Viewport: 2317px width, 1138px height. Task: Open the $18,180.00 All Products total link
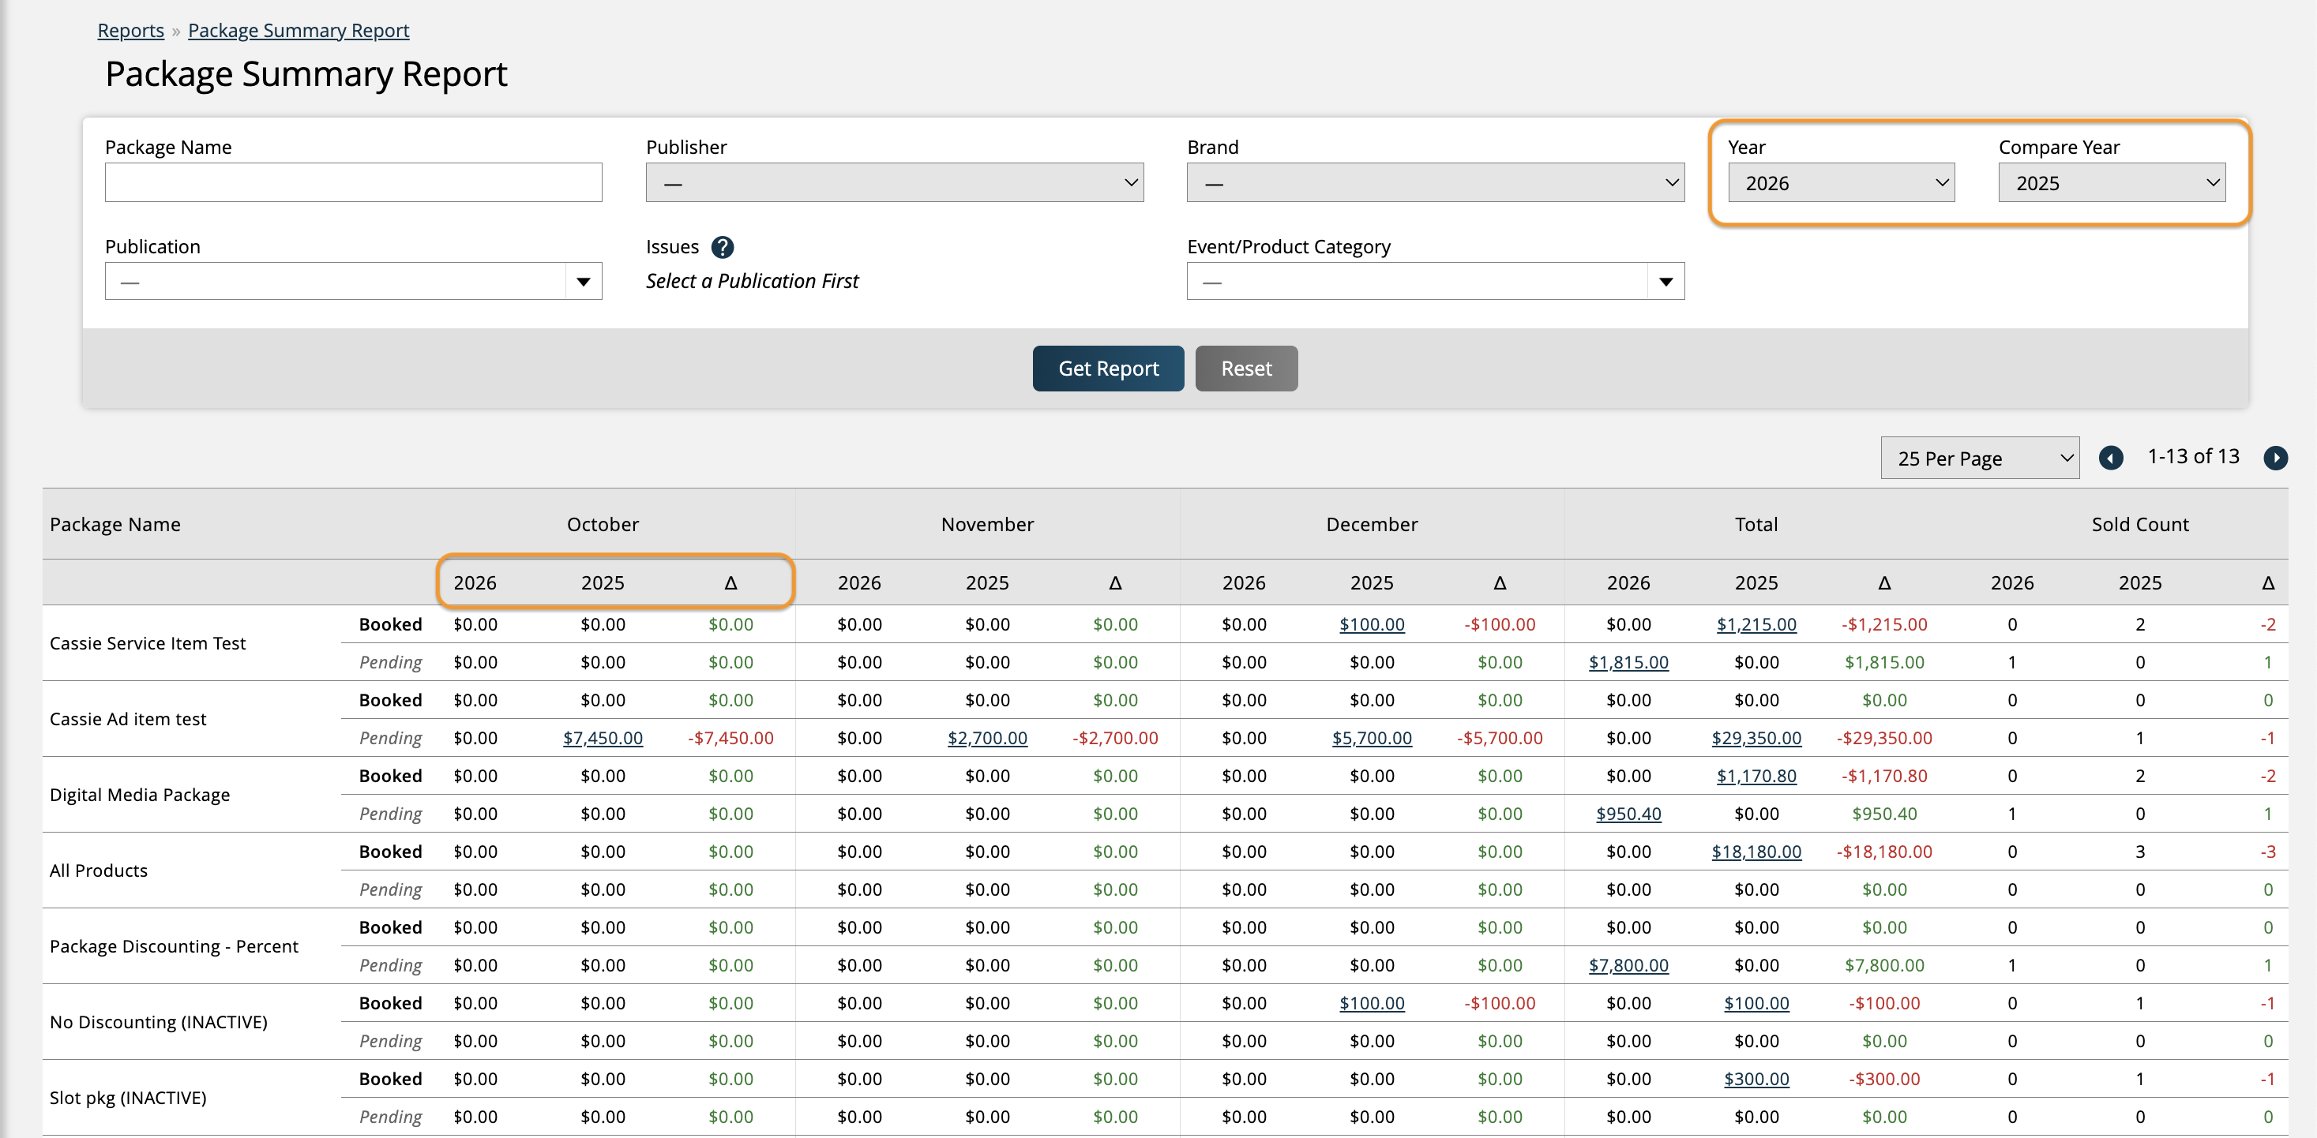[1756, 852]
